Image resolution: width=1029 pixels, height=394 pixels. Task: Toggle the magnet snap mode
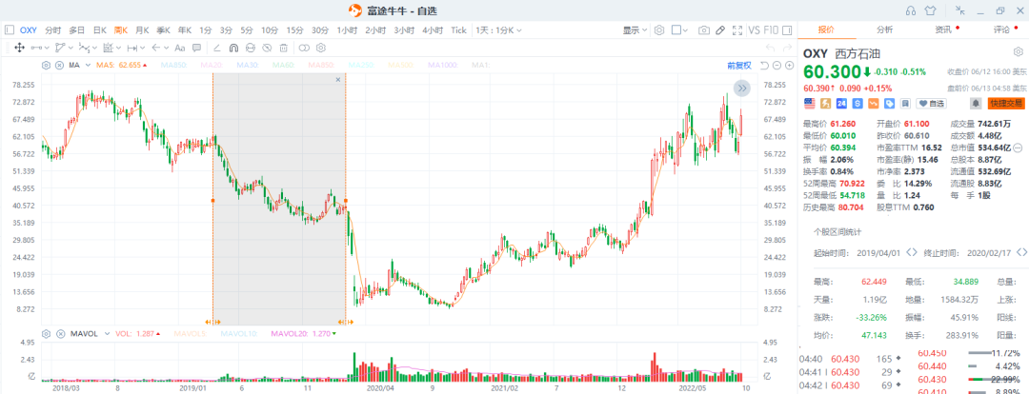coord(233,48)
